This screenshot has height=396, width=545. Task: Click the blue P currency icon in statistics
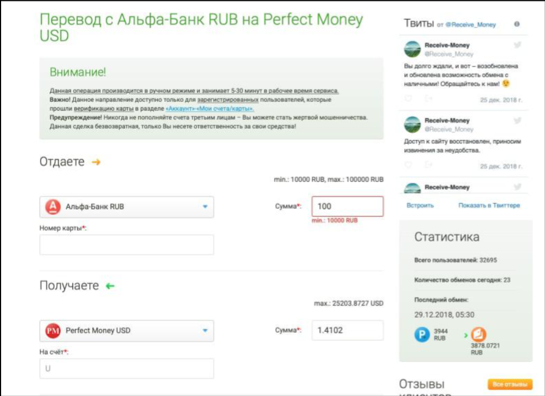tap(422, 334)
